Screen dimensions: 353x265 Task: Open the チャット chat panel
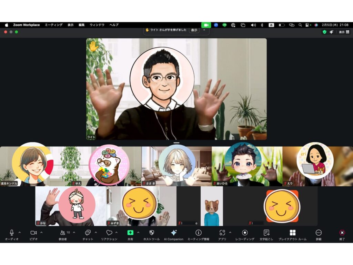[x=88, y=233]
